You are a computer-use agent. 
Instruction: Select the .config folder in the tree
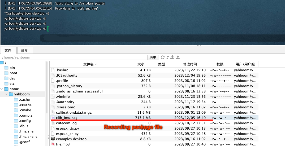pos(25,121)
